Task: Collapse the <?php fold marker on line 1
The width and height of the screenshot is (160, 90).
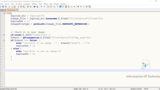Action: (x=4, y=13)
